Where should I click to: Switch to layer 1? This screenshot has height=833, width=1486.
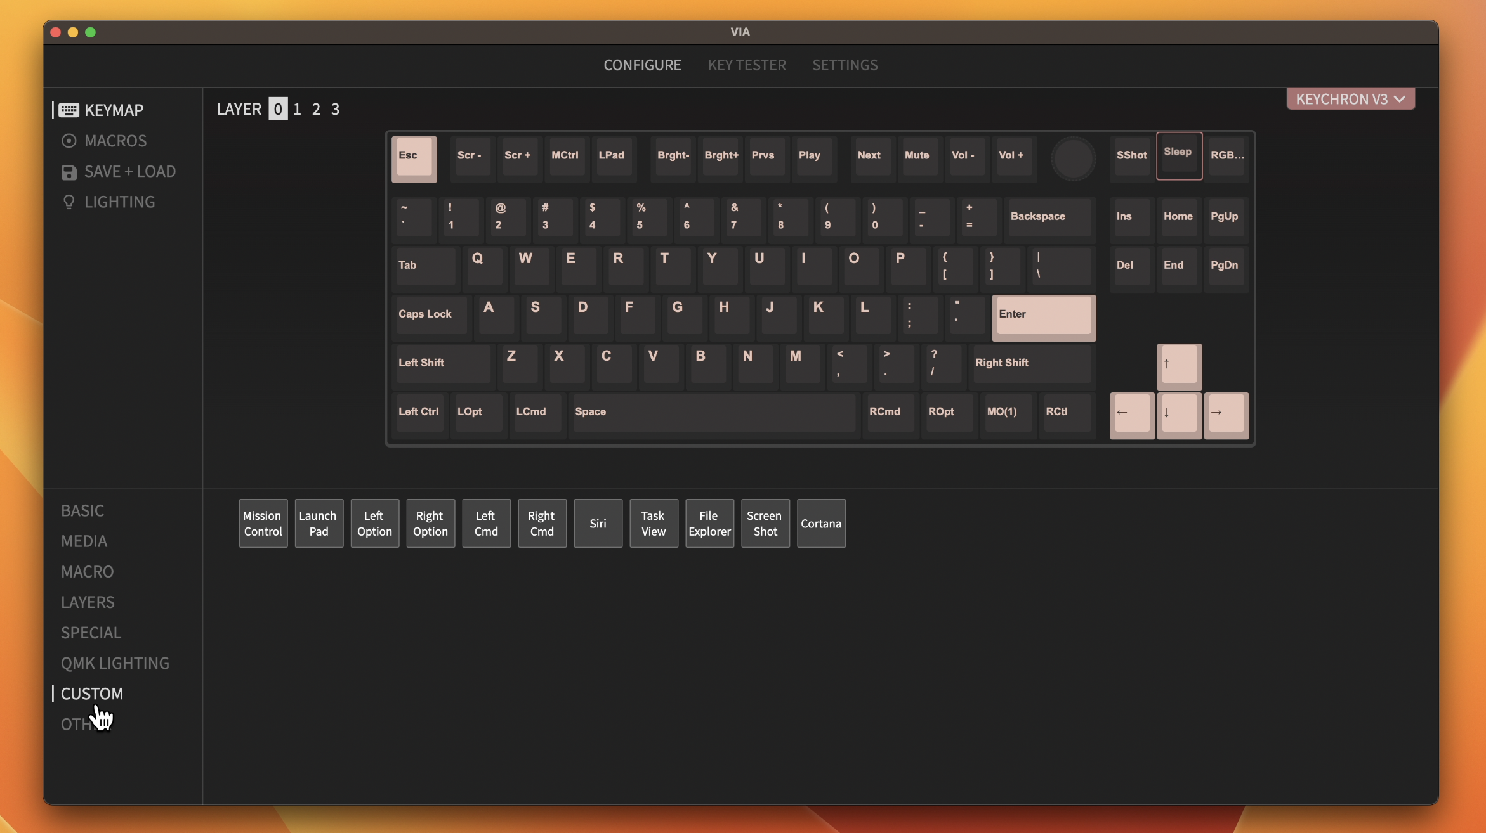click(x=297, y=109)
